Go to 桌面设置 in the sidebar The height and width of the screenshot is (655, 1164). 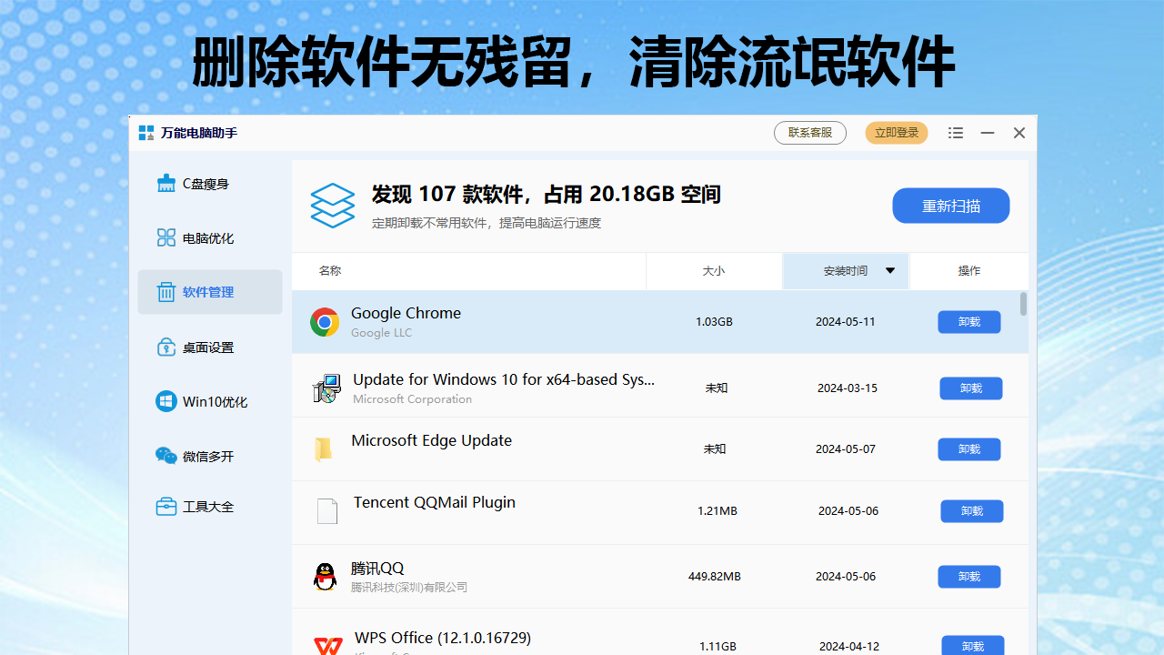[210, 348]
